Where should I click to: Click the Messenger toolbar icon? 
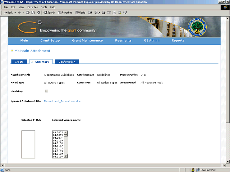pos(125,13)
